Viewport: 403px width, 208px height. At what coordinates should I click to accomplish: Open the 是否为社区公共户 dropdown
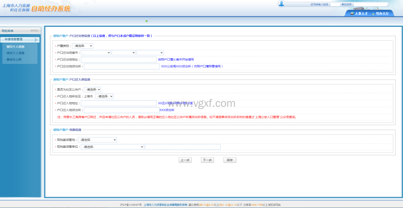point(93,90)
